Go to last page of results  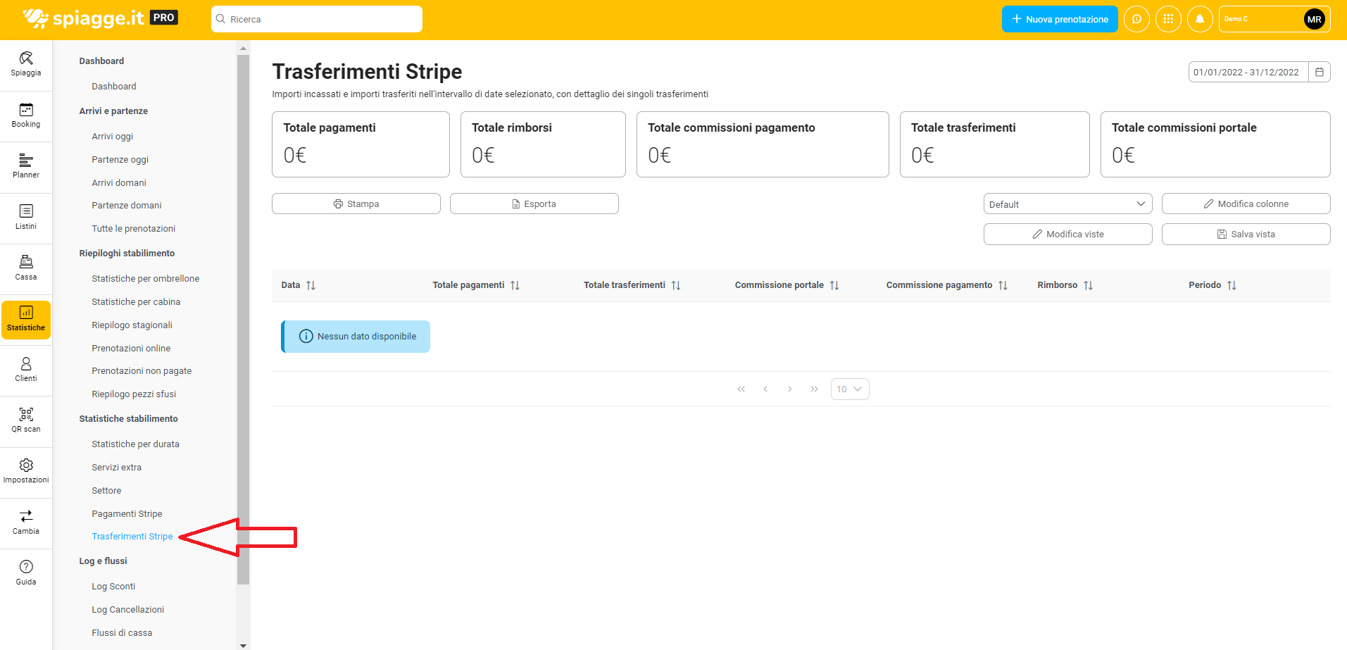tap(815, 389)
